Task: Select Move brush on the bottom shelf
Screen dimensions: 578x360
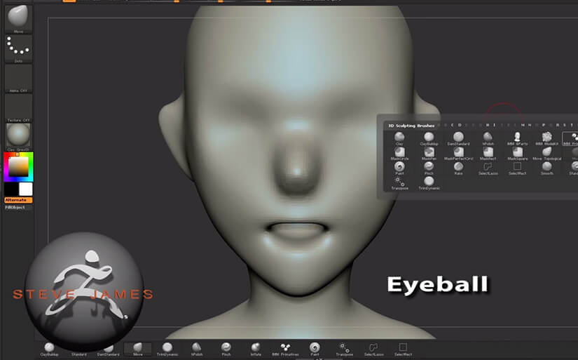Action: click(x=138, y=349)
